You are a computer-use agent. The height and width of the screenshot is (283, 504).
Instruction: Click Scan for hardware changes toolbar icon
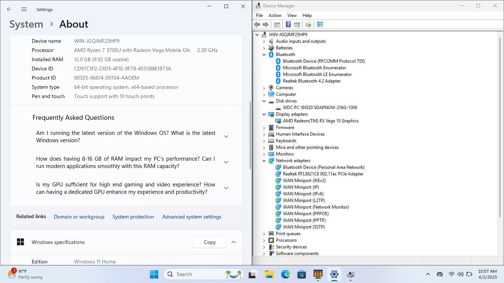(x=320, y=24)
